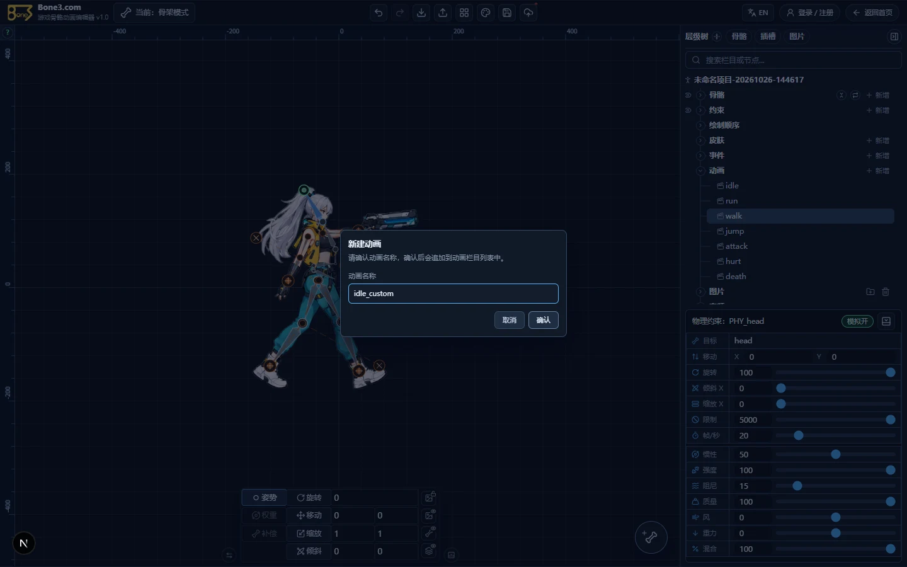
Task: Click the undo arrow in top toolbar
Action: (x=379, y=13)
